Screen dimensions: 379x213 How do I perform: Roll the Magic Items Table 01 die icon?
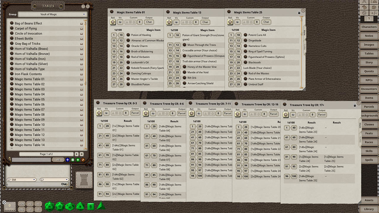pyautogui.click(x=113, y=22)
